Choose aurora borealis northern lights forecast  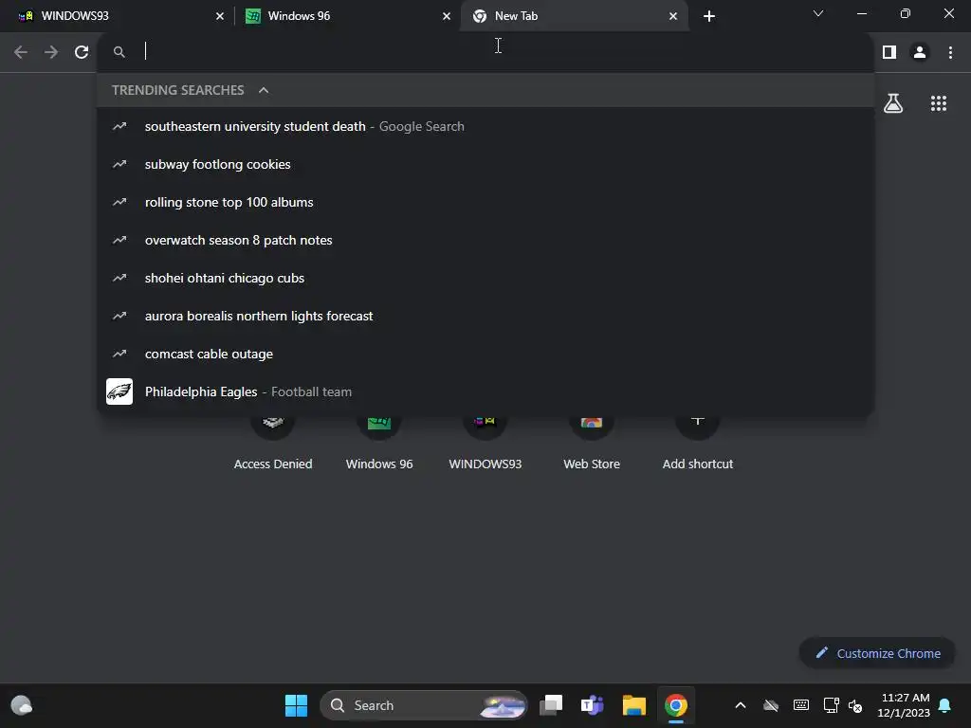point(485,316)
